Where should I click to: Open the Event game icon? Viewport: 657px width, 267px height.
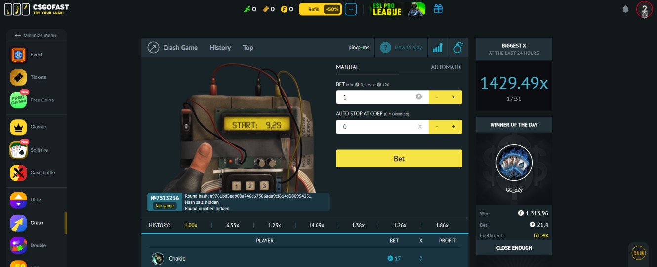19,55
